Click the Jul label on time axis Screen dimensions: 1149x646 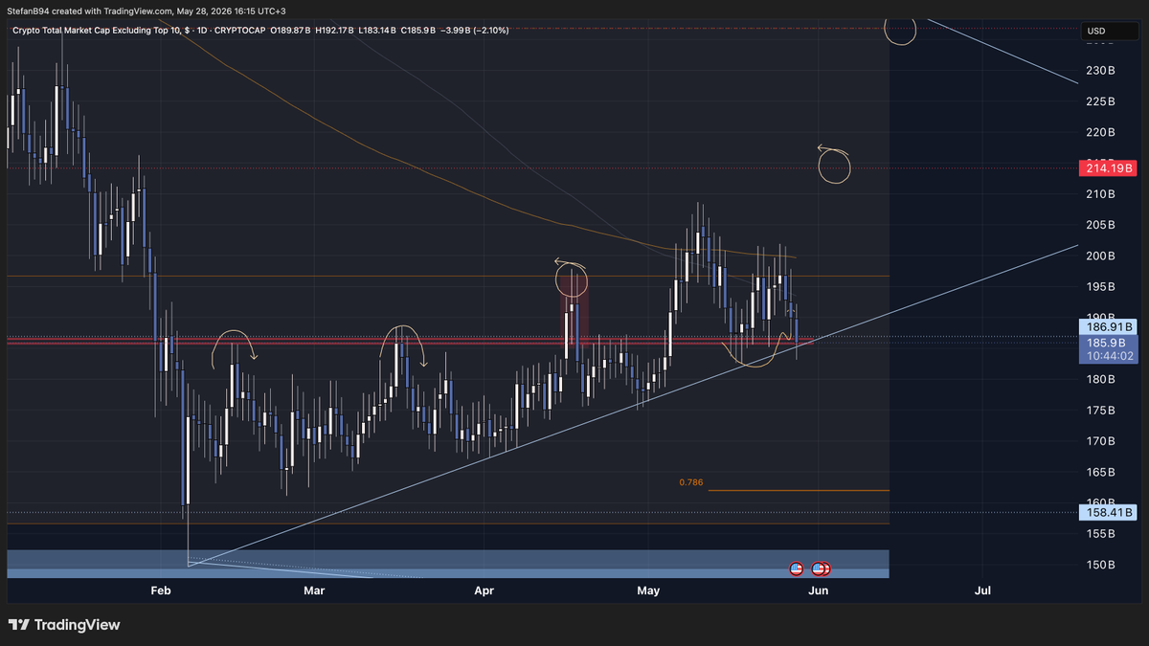point(982,591)
